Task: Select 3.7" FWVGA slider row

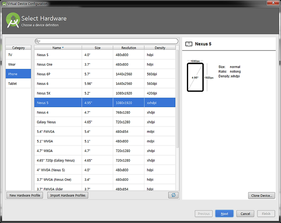Action: coord(105,188)
